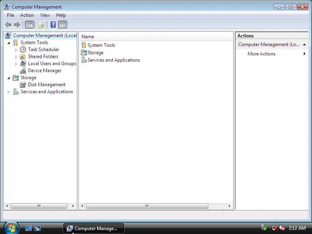The width and height of the screenshot is (312, 234).
Task: Select the Disk Management label
Action: pos(47,85)
